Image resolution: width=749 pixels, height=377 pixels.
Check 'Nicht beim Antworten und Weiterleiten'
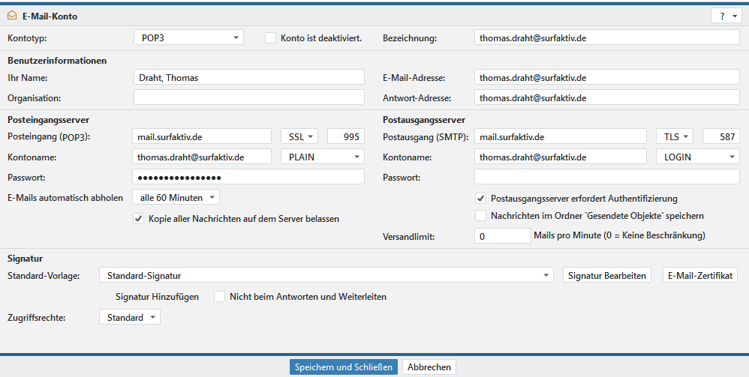[x=220, y=297]
